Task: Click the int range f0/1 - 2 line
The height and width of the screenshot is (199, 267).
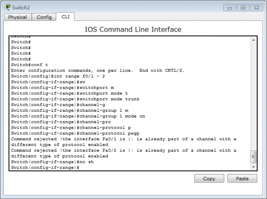Action: (58, 76)
